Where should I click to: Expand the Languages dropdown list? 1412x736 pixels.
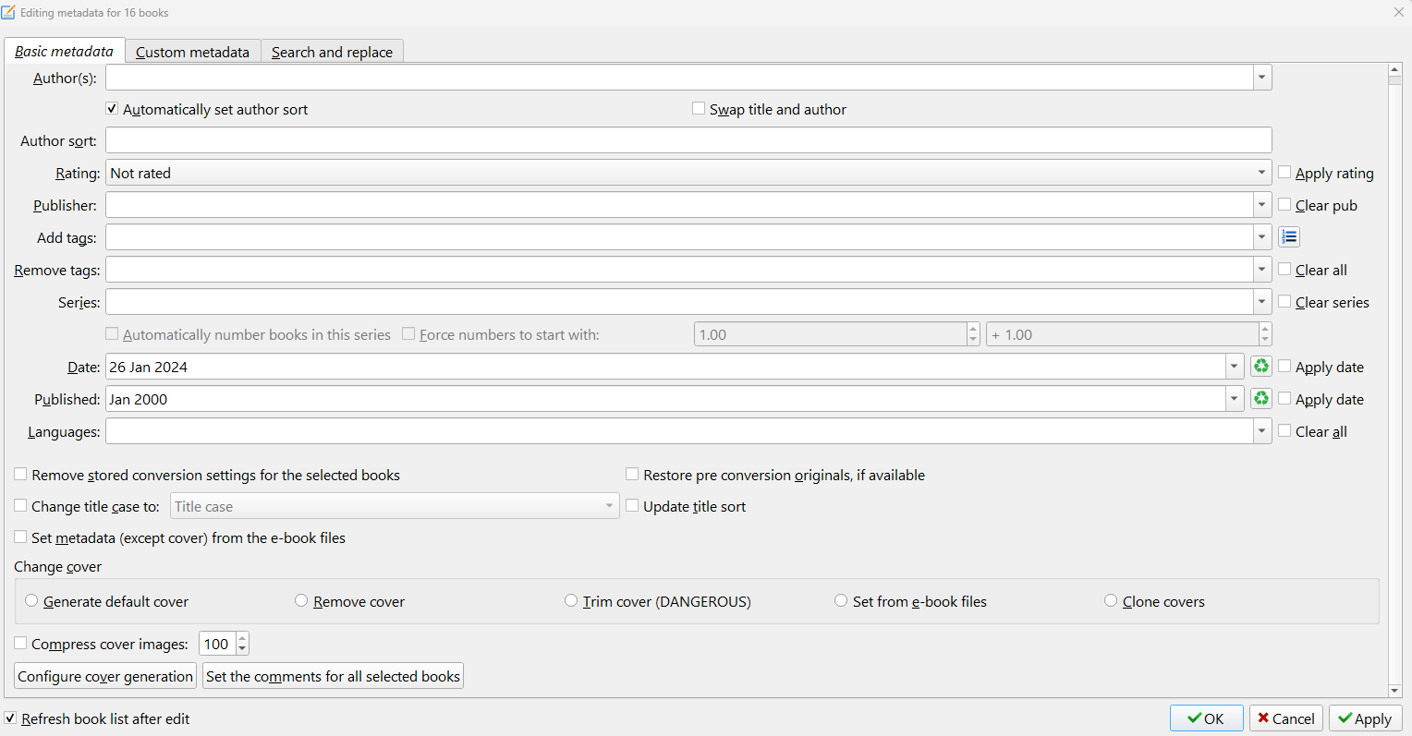click(x=1261, y=431)
